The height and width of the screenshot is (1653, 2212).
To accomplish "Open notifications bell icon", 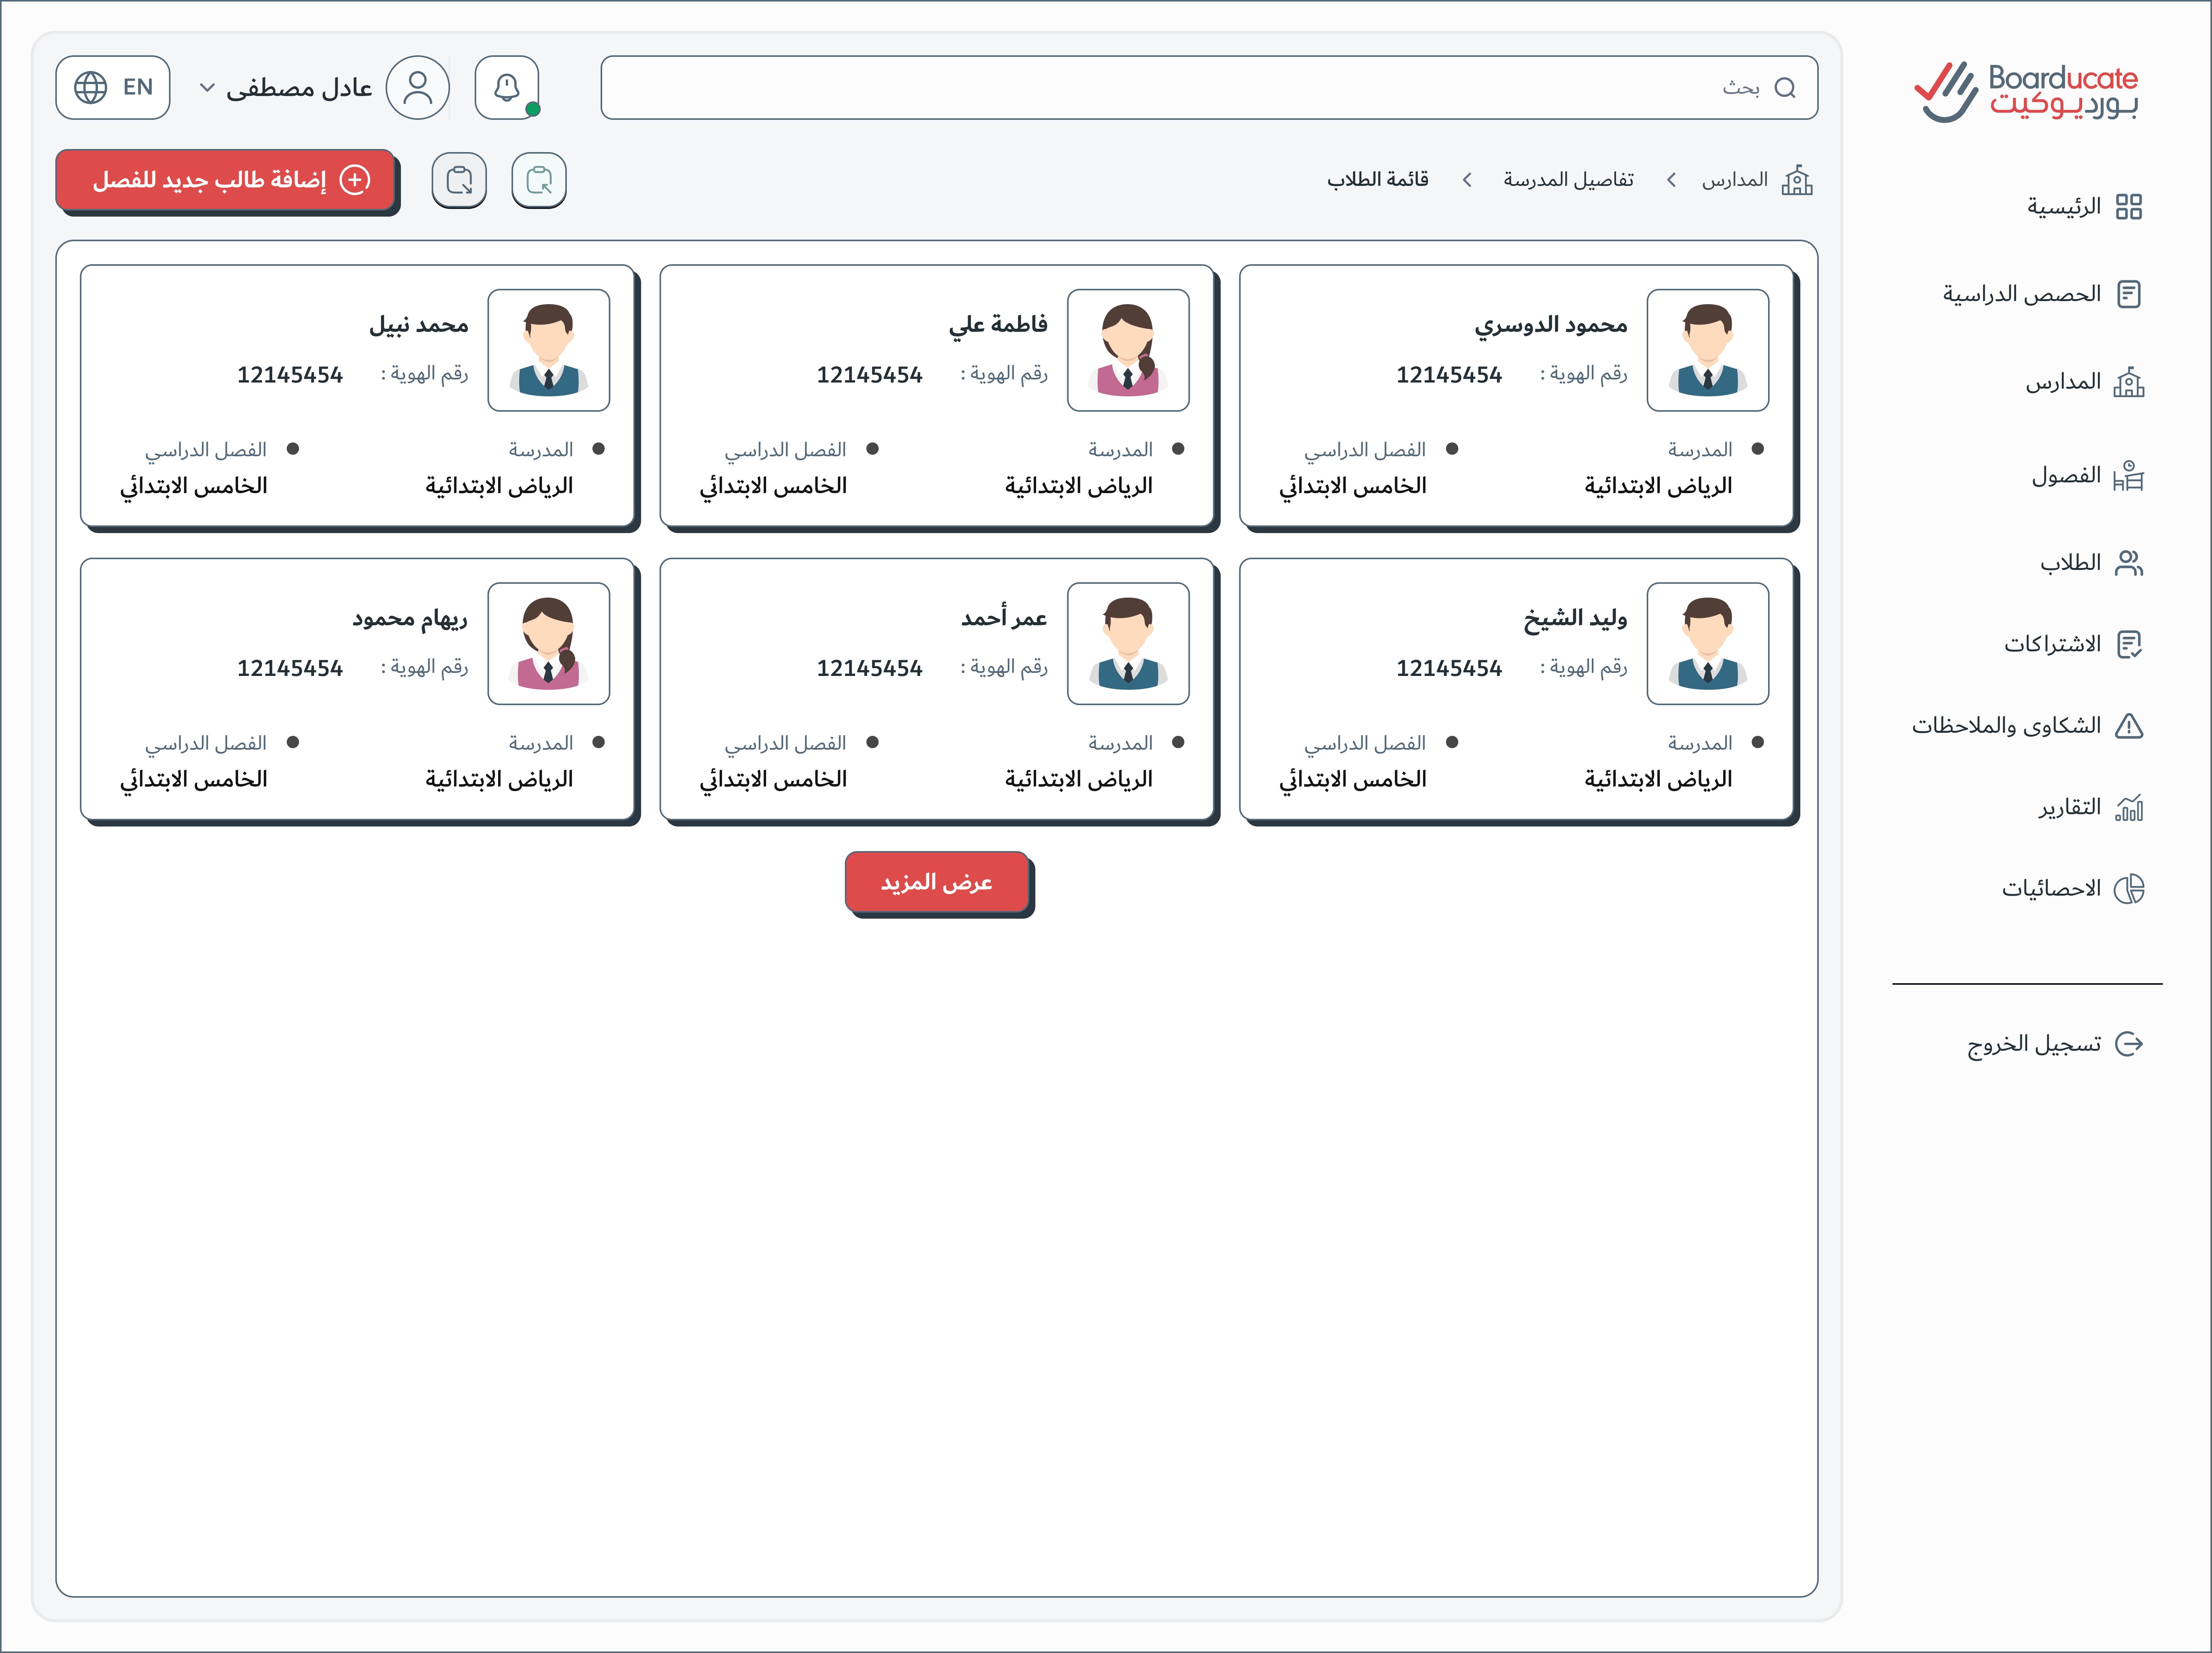I will (x=507, y=88).
